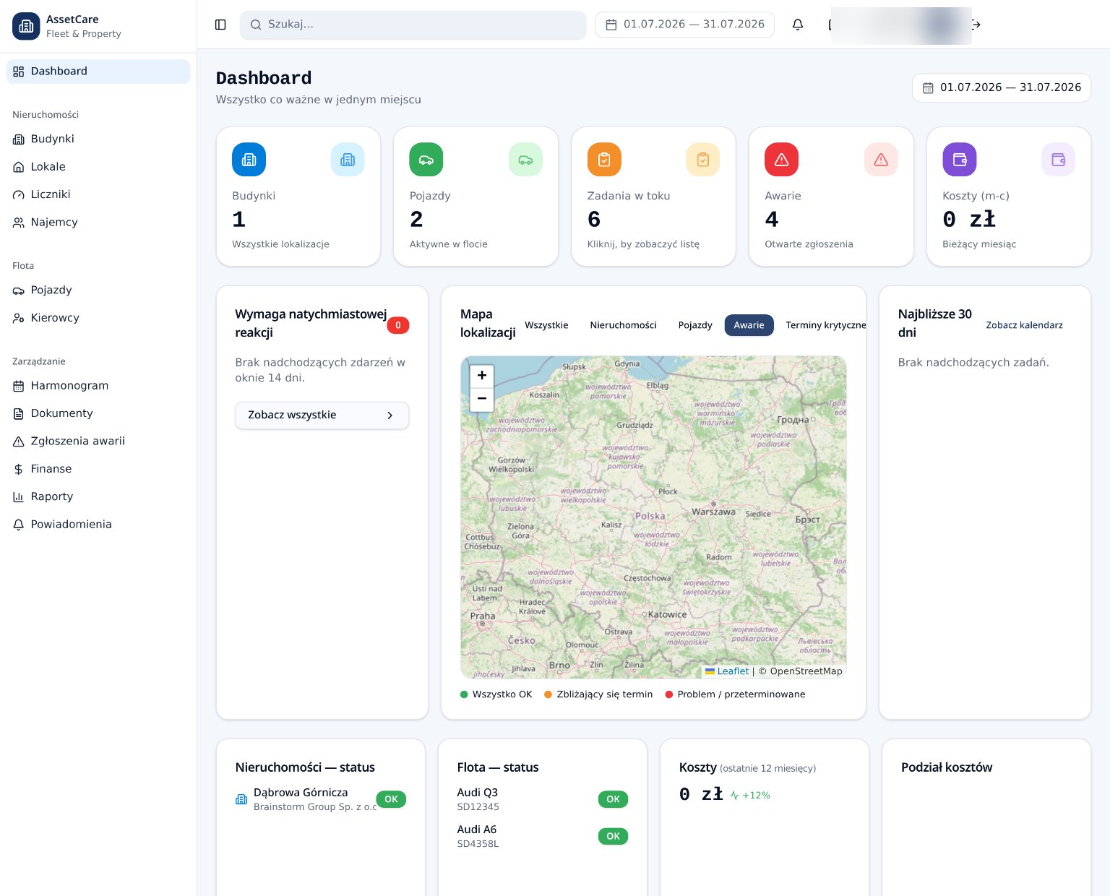This screenshot has width=1110, height=896.
Task: Open Dashboard header date range picker
Action: tap(1001, 88)
